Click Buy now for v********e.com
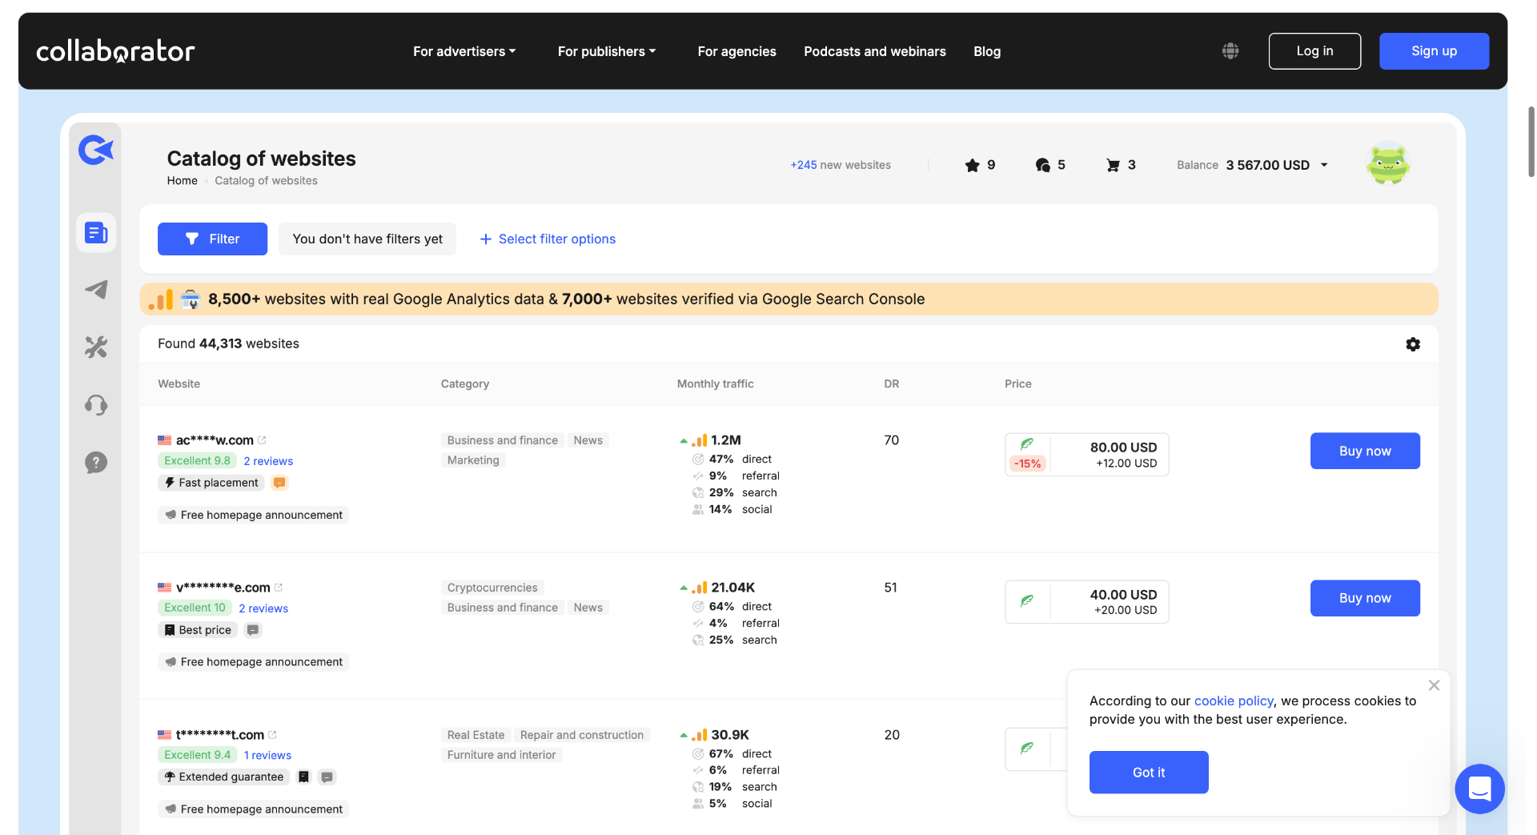The image size is (1537, 835). pyautogui.click(x=1365, y=598)
